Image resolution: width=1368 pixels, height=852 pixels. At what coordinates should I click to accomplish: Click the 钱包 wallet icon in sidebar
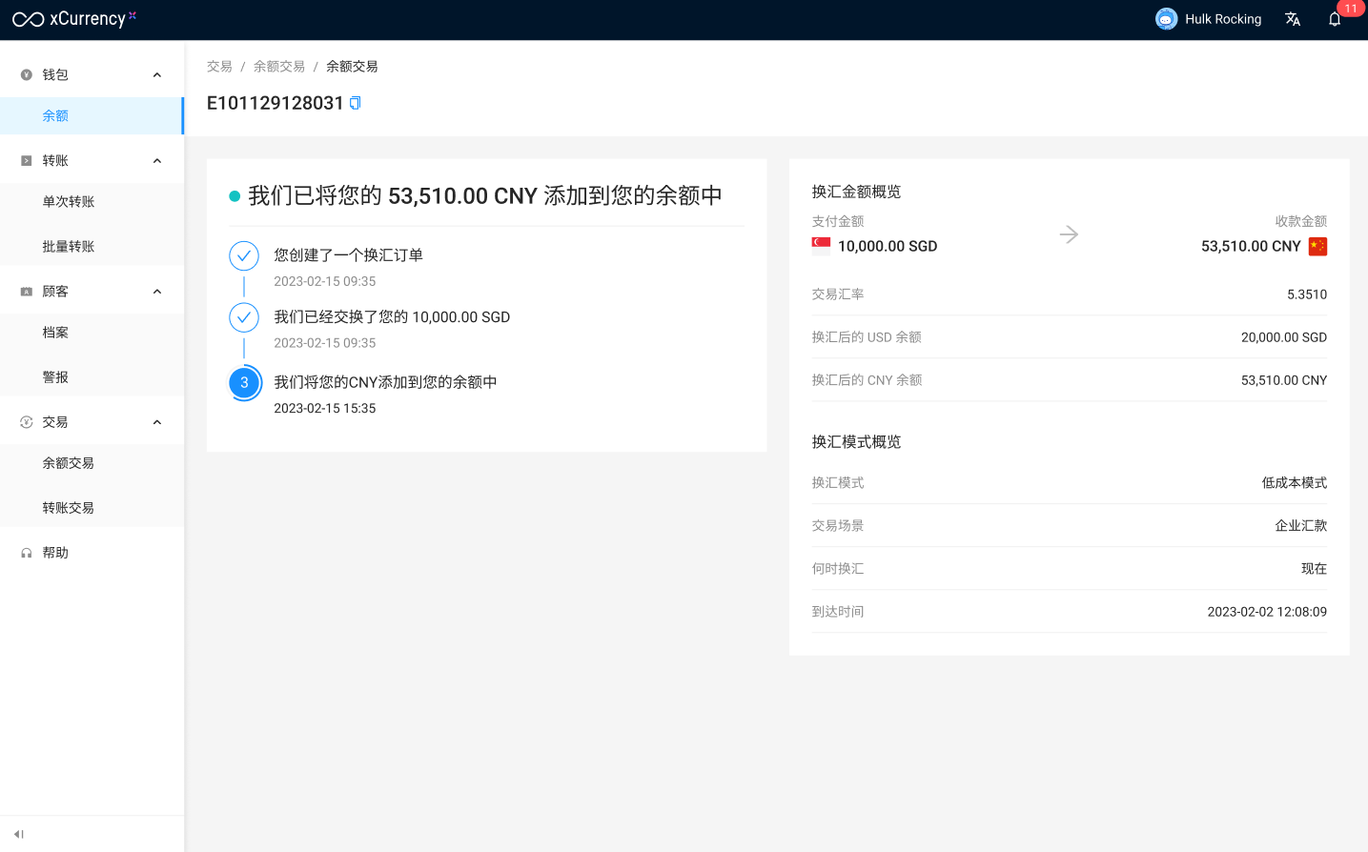click(27, 75)
